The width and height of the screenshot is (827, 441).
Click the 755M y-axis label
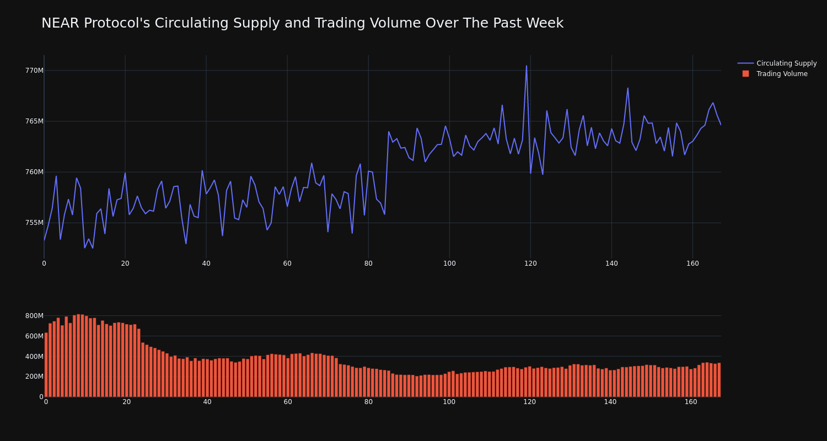pyautogui.click(x=34, y=223)
